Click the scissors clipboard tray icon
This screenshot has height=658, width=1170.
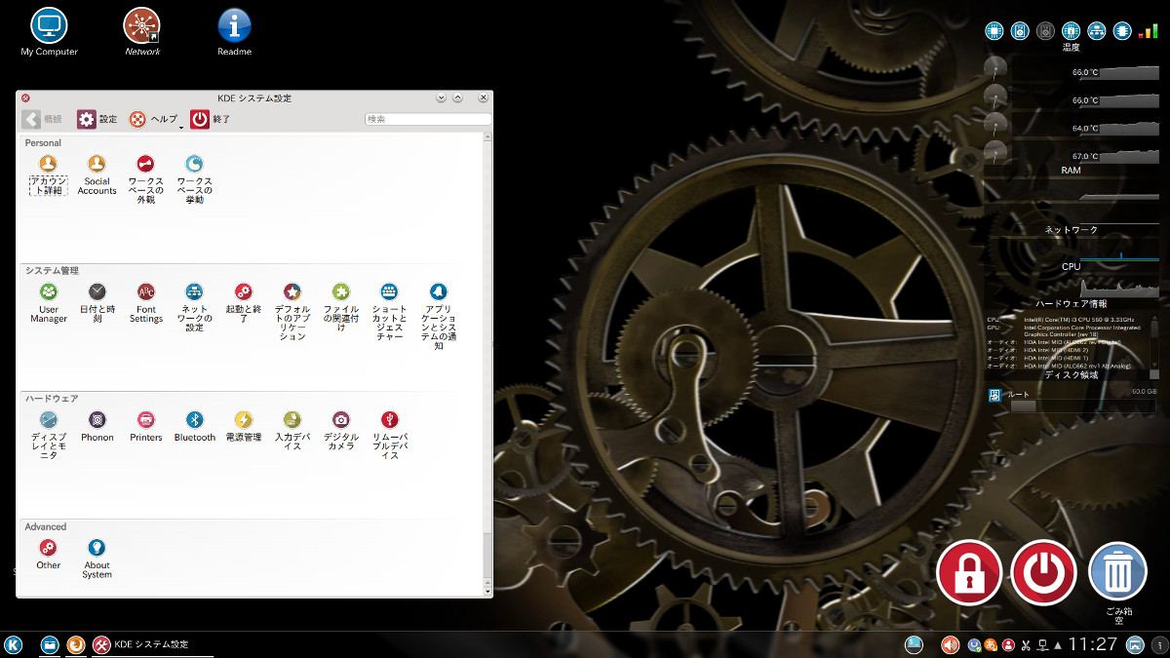(1026, 644)
